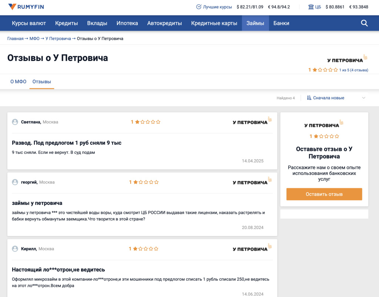Open the '1 из 5 (4 отзыва)' rating link
Screen dimensions: 379x297
(x=353, y=70)
